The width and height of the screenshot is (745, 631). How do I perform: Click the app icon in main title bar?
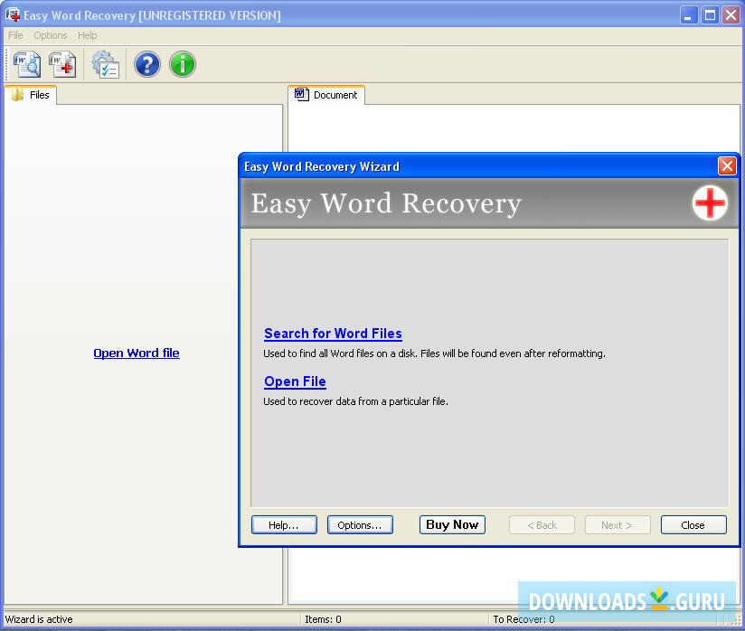click(13, 14)
